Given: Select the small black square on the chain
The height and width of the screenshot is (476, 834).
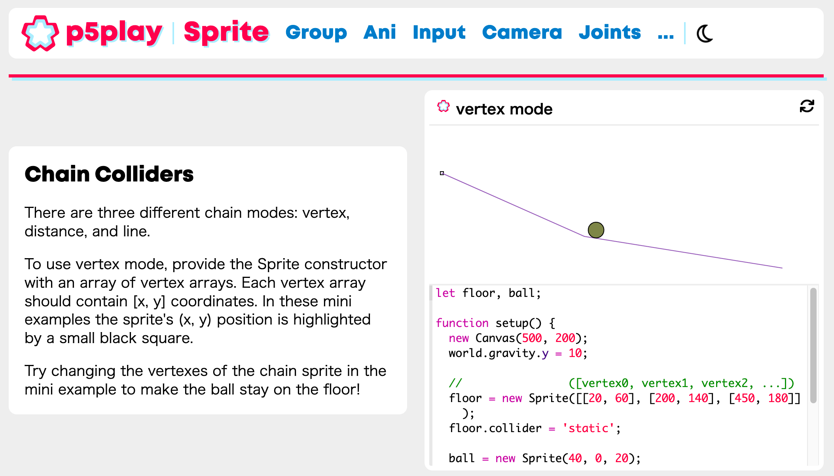Looking at the screenshot, I should [442, 173].
